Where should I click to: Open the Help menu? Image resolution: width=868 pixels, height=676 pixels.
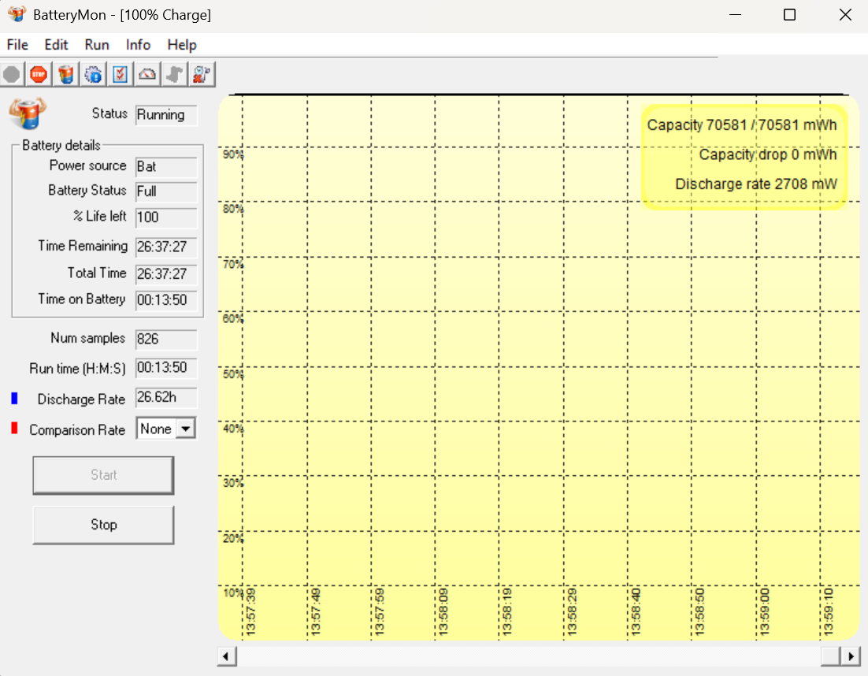pyautogui.click(x=182, y=45)
